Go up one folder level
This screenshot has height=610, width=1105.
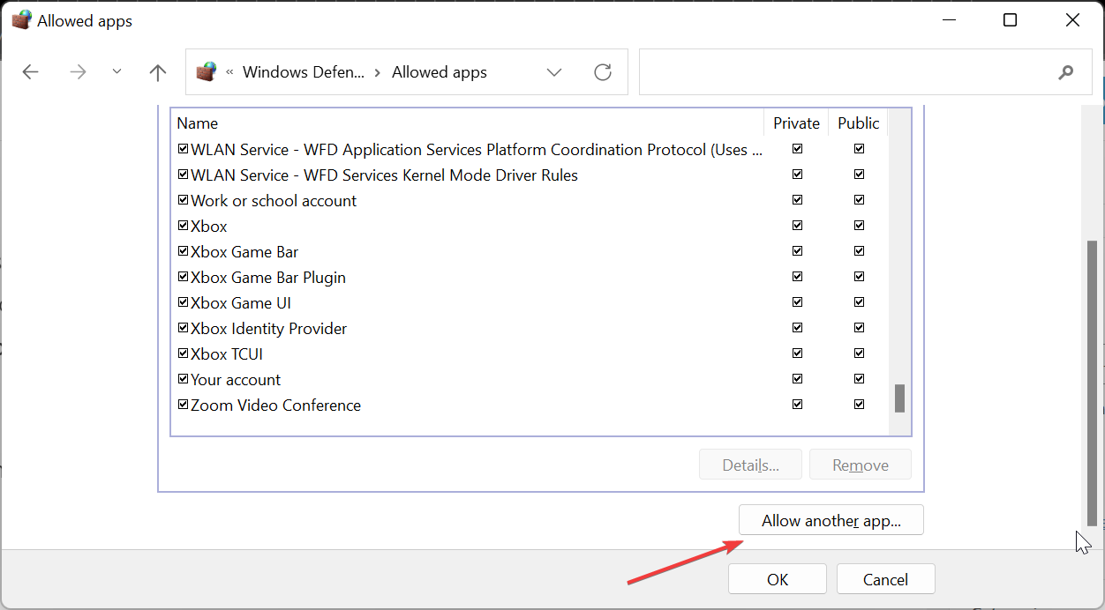tap(158, 72)
